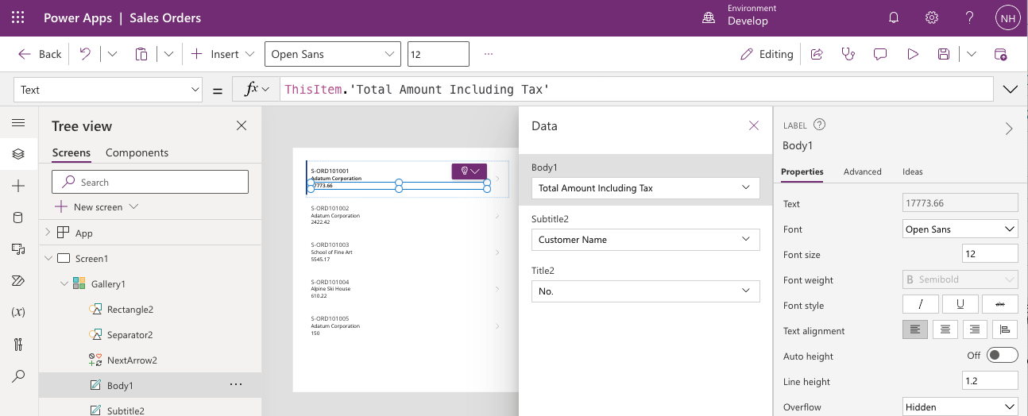Open the Insert menu
Viewport: 1028px width, 416px height.
pyautogui.click(x=223, y=54)
